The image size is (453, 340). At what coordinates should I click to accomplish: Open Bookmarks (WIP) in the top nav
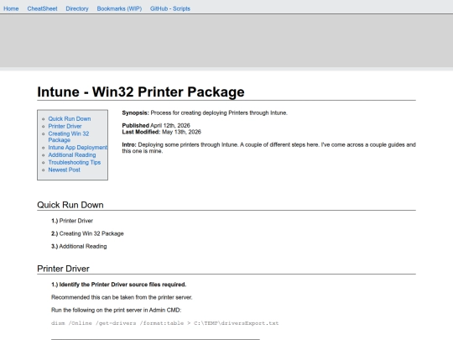point(119,8)
